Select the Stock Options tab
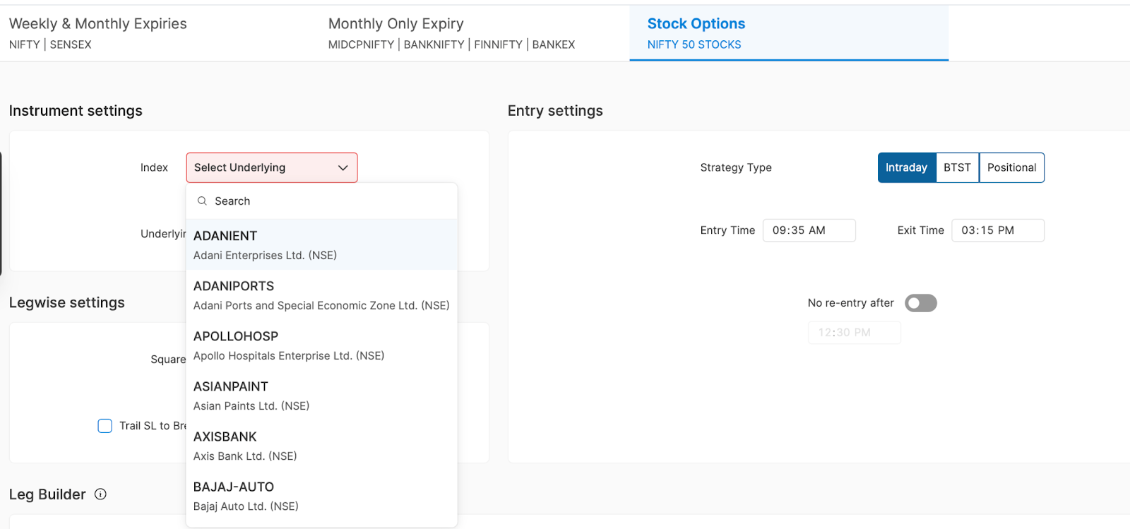Image resolution: width=1130 pixels, height=529 pixels. 789,33
